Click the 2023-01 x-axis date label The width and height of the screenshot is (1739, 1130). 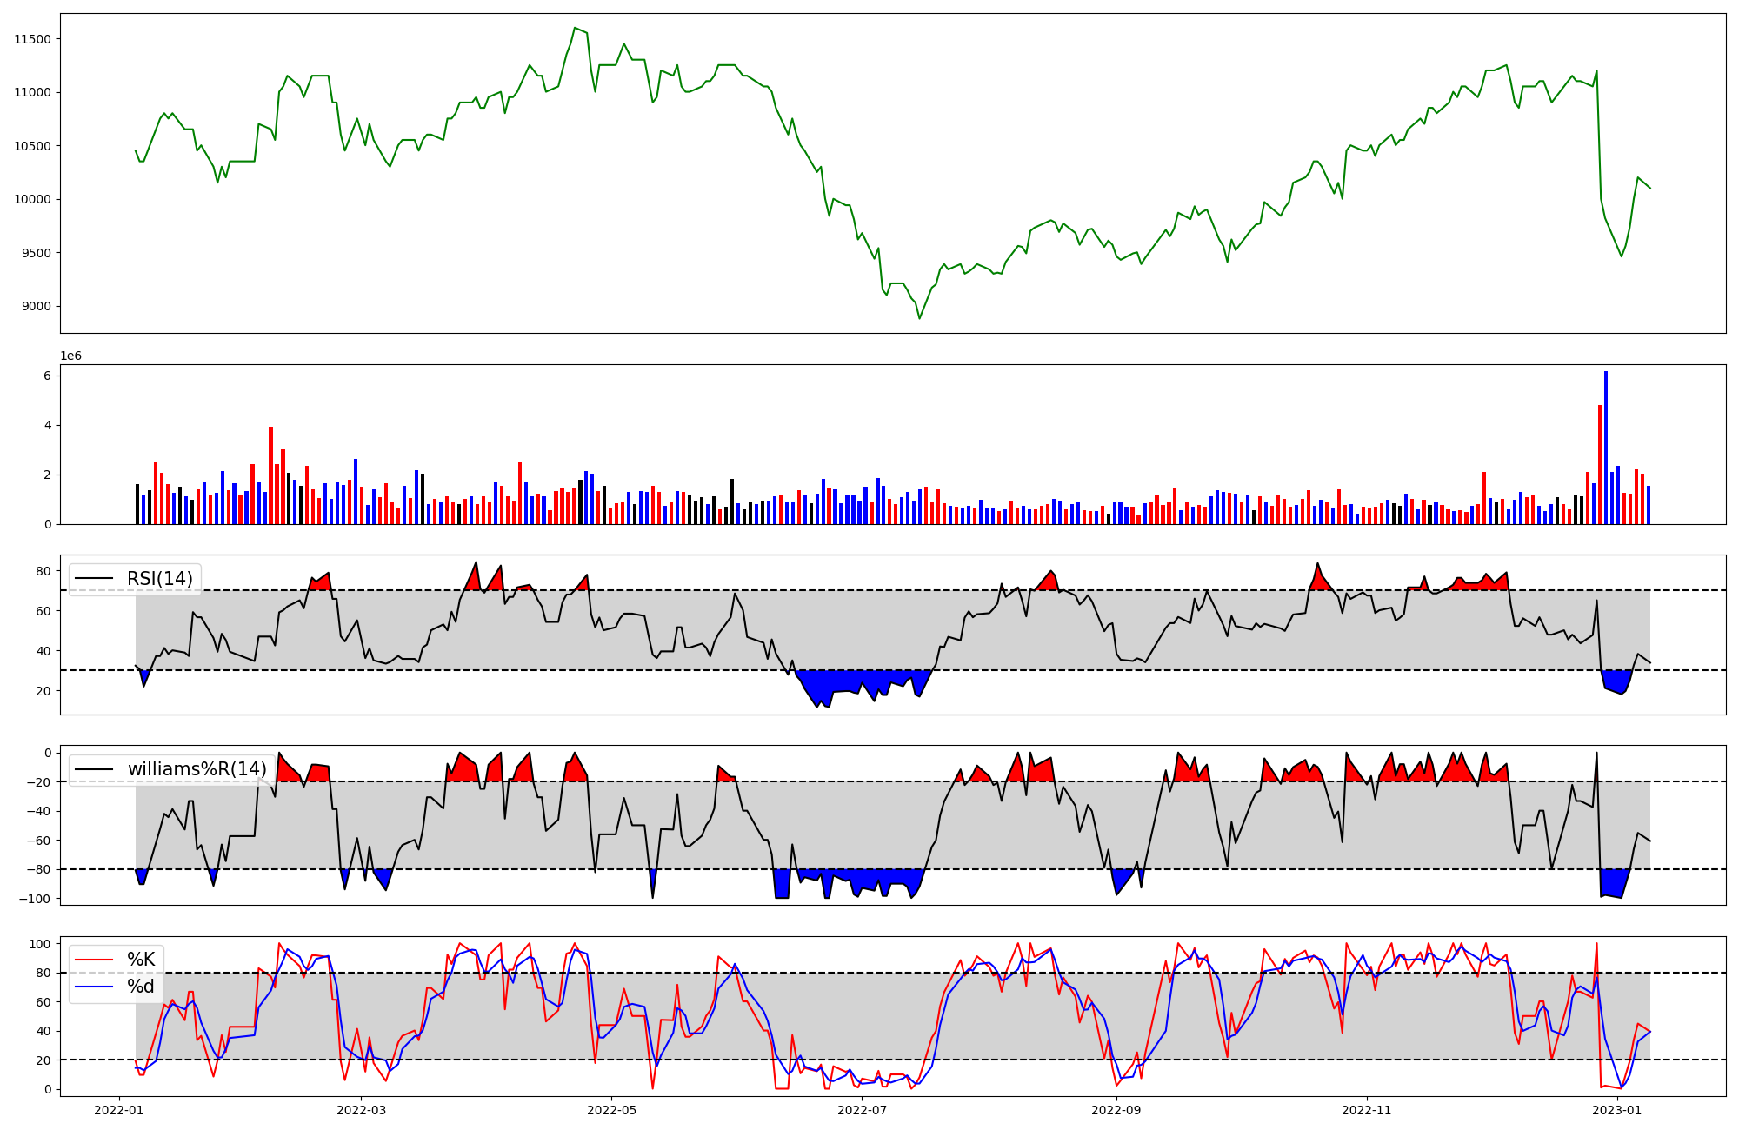[1617, 1110]
